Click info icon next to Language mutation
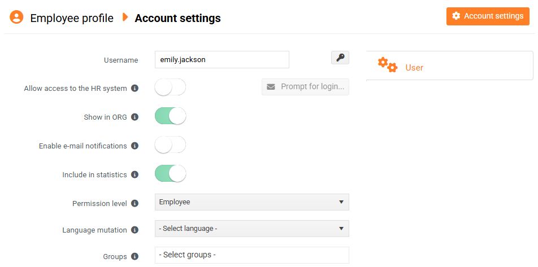This screenshot has height=267, width=538. pyautogui.click(x=134, y=230)
